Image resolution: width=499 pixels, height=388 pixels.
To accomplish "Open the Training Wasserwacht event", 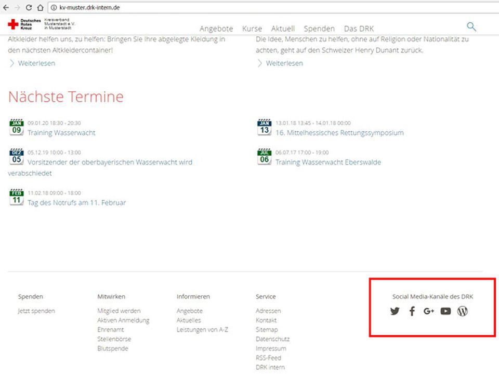I will 62,133.
